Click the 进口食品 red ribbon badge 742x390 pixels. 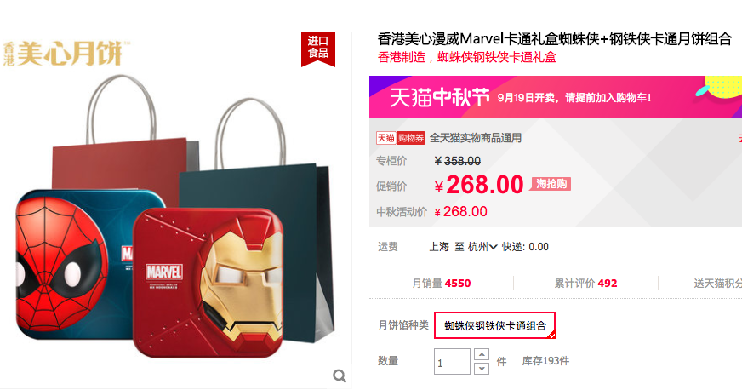point(318,49)
